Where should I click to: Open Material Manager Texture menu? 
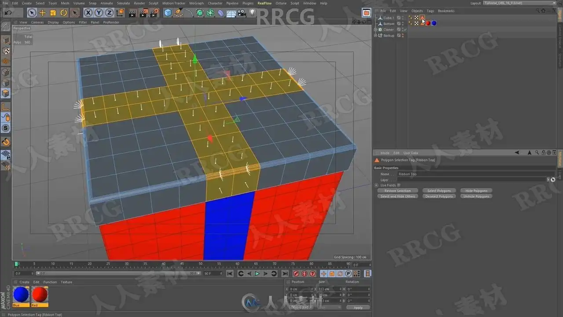click(66, 282)
